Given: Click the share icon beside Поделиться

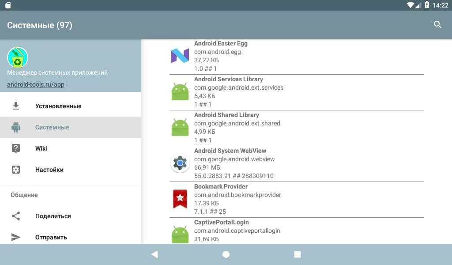Looking at the screenshot, I should (x=16, y=216).
